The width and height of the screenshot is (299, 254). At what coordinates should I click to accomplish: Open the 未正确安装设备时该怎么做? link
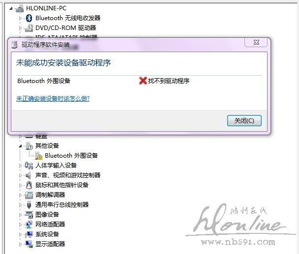[x=53, y=99]
